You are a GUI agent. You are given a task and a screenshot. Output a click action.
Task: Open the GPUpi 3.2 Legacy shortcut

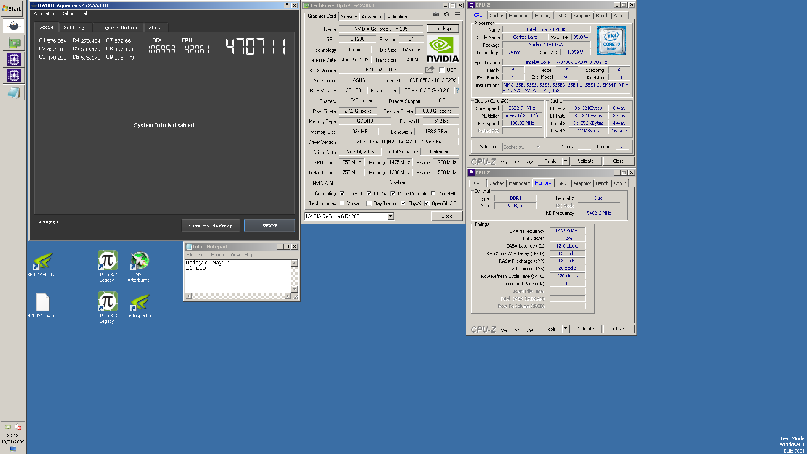click(107, 267)
